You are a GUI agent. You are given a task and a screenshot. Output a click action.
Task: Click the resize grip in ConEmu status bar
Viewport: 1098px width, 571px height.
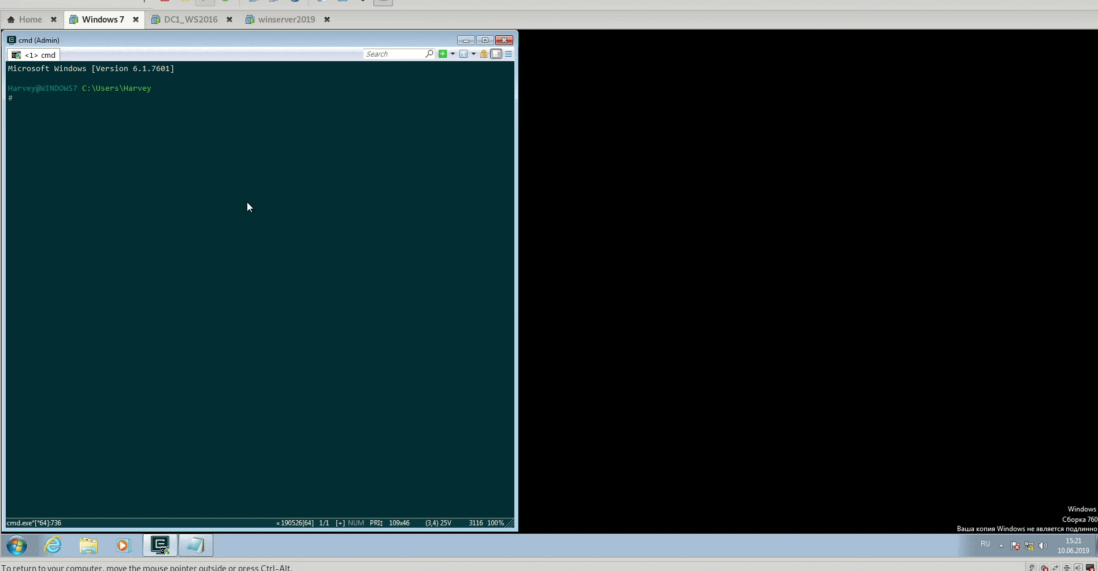click(510, 523)
